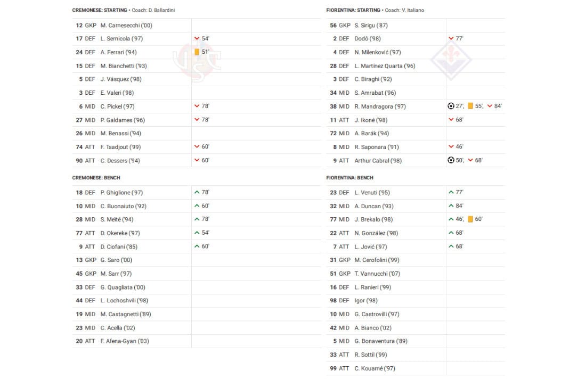Open C. Dessers' player entry
Image resolution: width=569 pixels, height=379 pixels.
(120, 160)
